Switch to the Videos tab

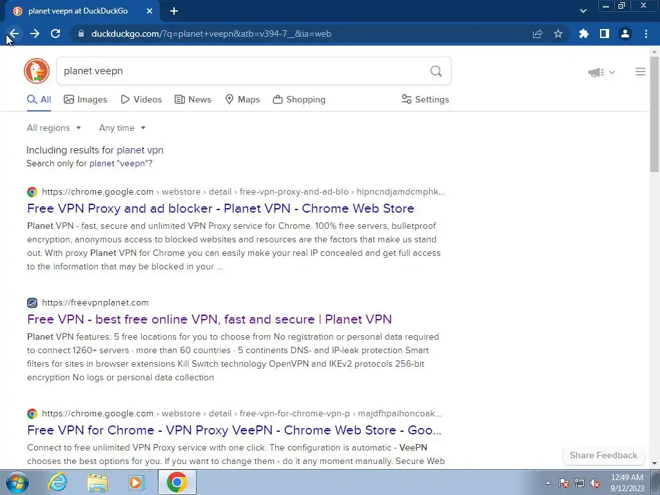tap(141, 100)
